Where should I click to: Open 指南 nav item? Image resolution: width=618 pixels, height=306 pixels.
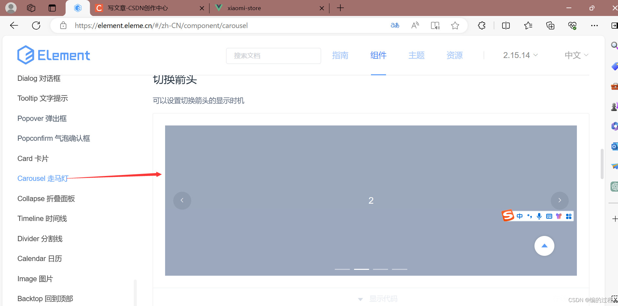click(340, 55)
